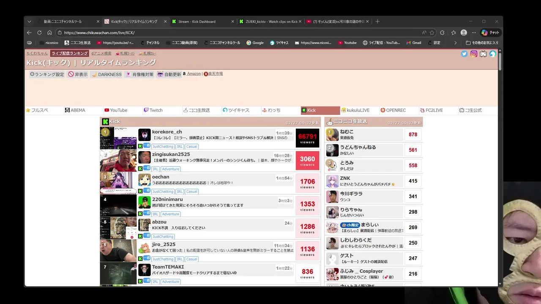Open ランキング設定 settings
The image size is (541, 304).
click(46, 74)
